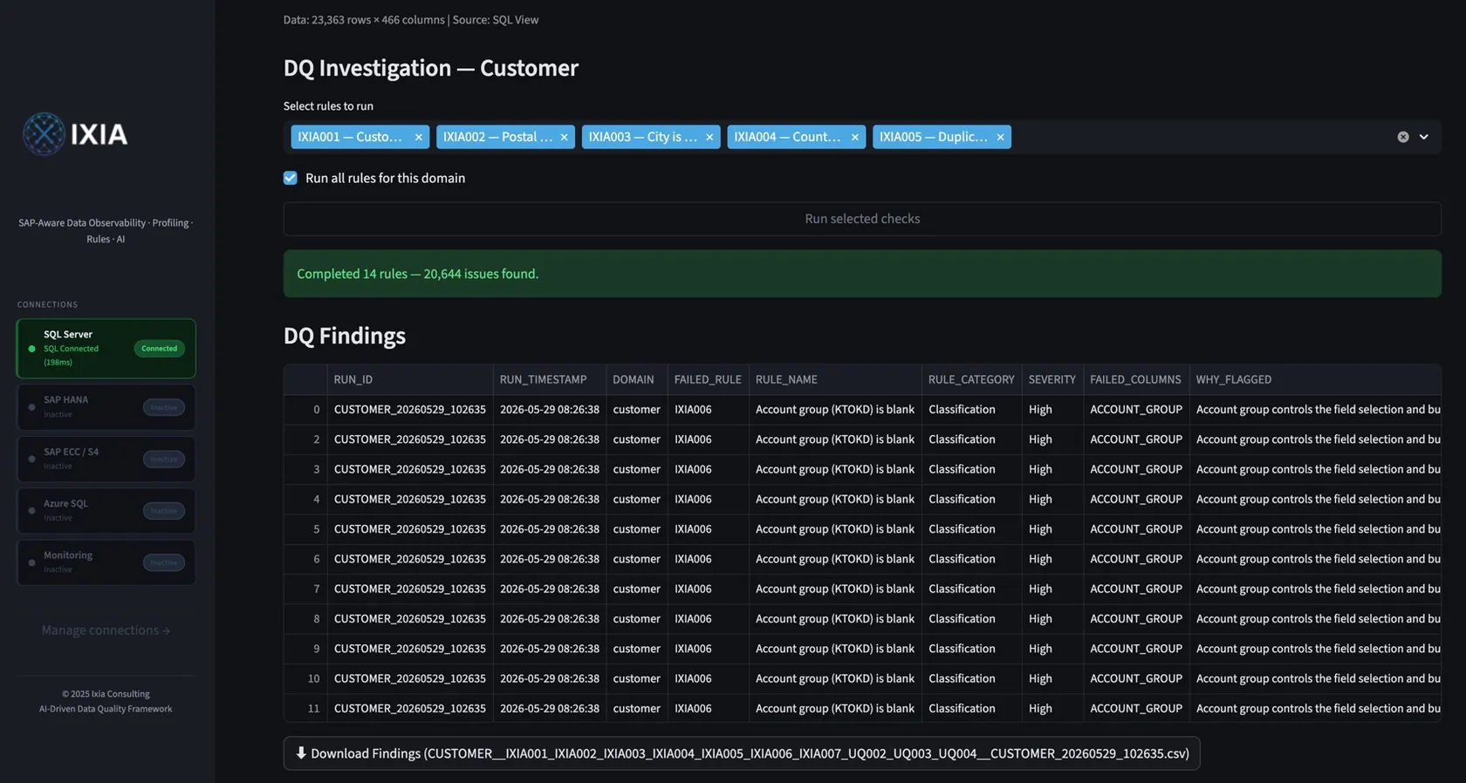The width and height of the screenshot is (1466, 783).
Task: Click the Connected status badge
Action: pyautogui.click(x=159, y=349)
